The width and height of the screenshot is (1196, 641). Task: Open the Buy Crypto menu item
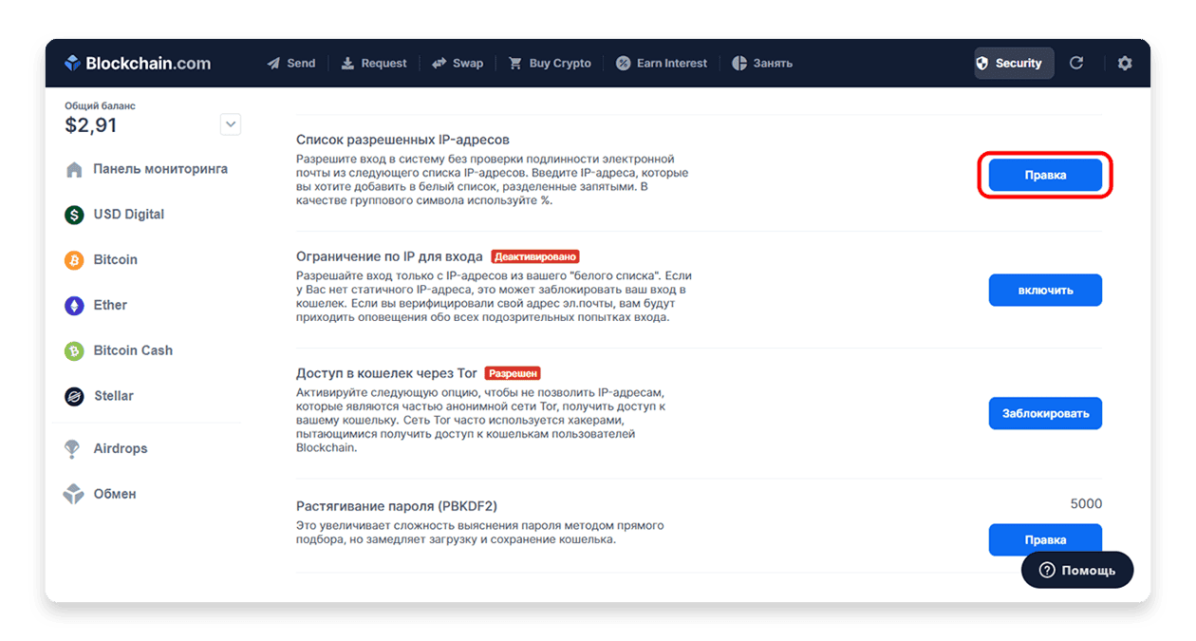(x=550, y=64)
